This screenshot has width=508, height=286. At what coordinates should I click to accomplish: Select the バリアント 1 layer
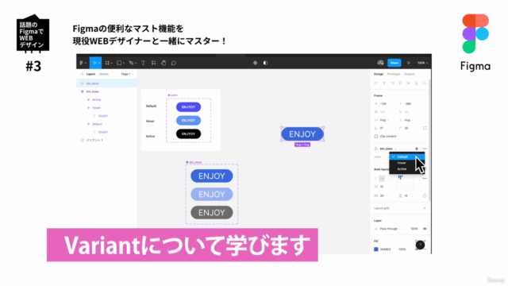107,140
